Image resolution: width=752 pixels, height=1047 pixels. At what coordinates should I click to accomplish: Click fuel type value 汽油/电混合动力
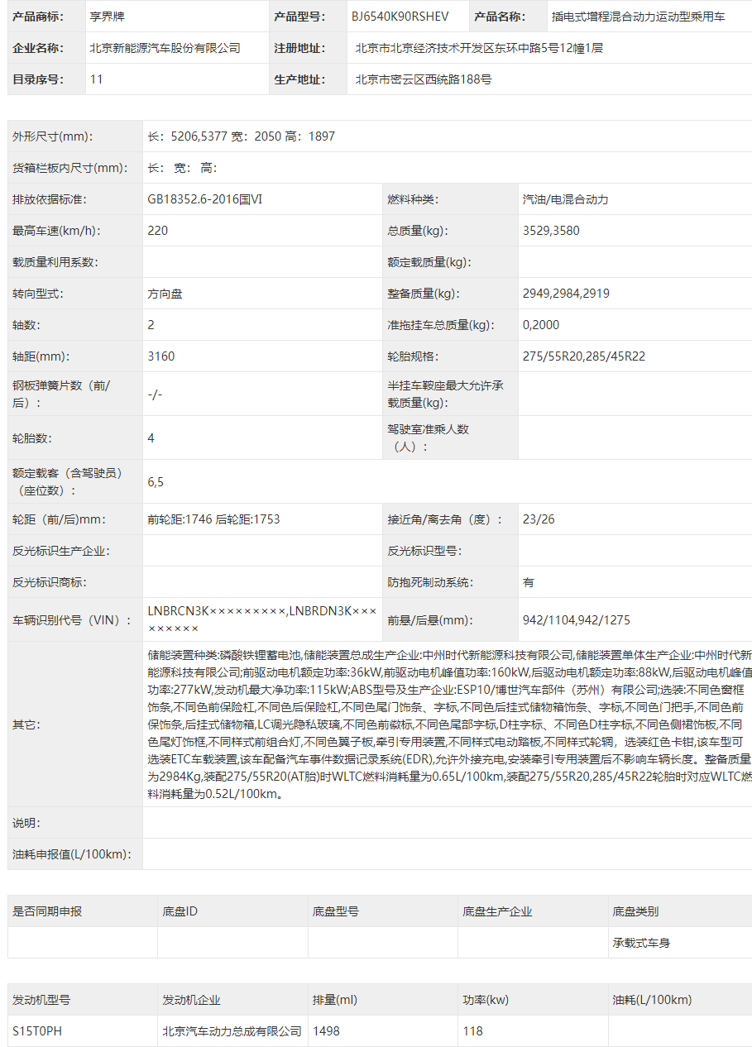tap(566, 199)
